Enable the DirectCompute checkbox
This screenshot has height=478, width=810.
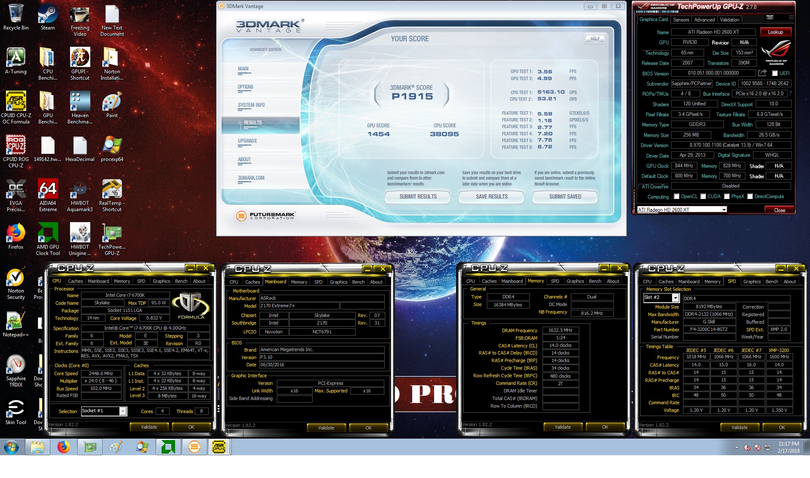[x=750, y=196]
